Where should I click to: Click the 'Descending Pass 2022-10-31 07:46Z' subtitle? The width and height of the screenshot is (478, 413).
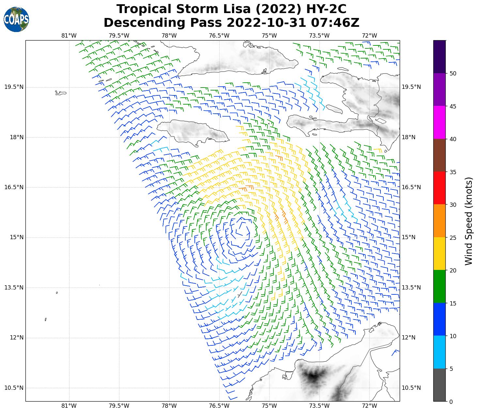pos(231,23)
